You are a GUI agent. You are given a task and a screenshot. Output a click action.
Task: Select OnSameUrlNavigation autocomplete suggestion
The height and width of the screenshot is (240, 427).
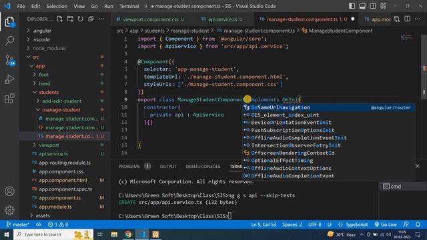tap(329, 107)
